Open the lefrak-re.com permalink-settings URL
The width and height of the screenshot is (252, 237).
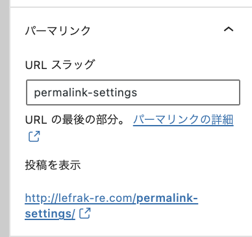(x=112, y=206)
